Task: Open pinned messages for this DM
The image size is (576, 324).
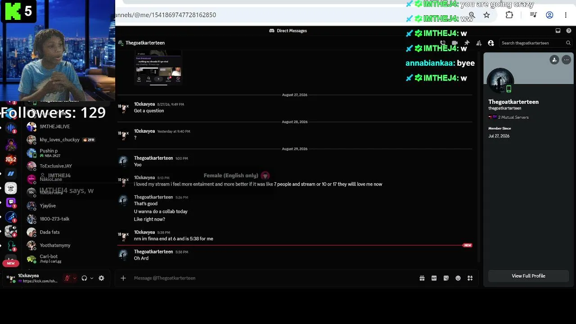Action: pos(467,43)
